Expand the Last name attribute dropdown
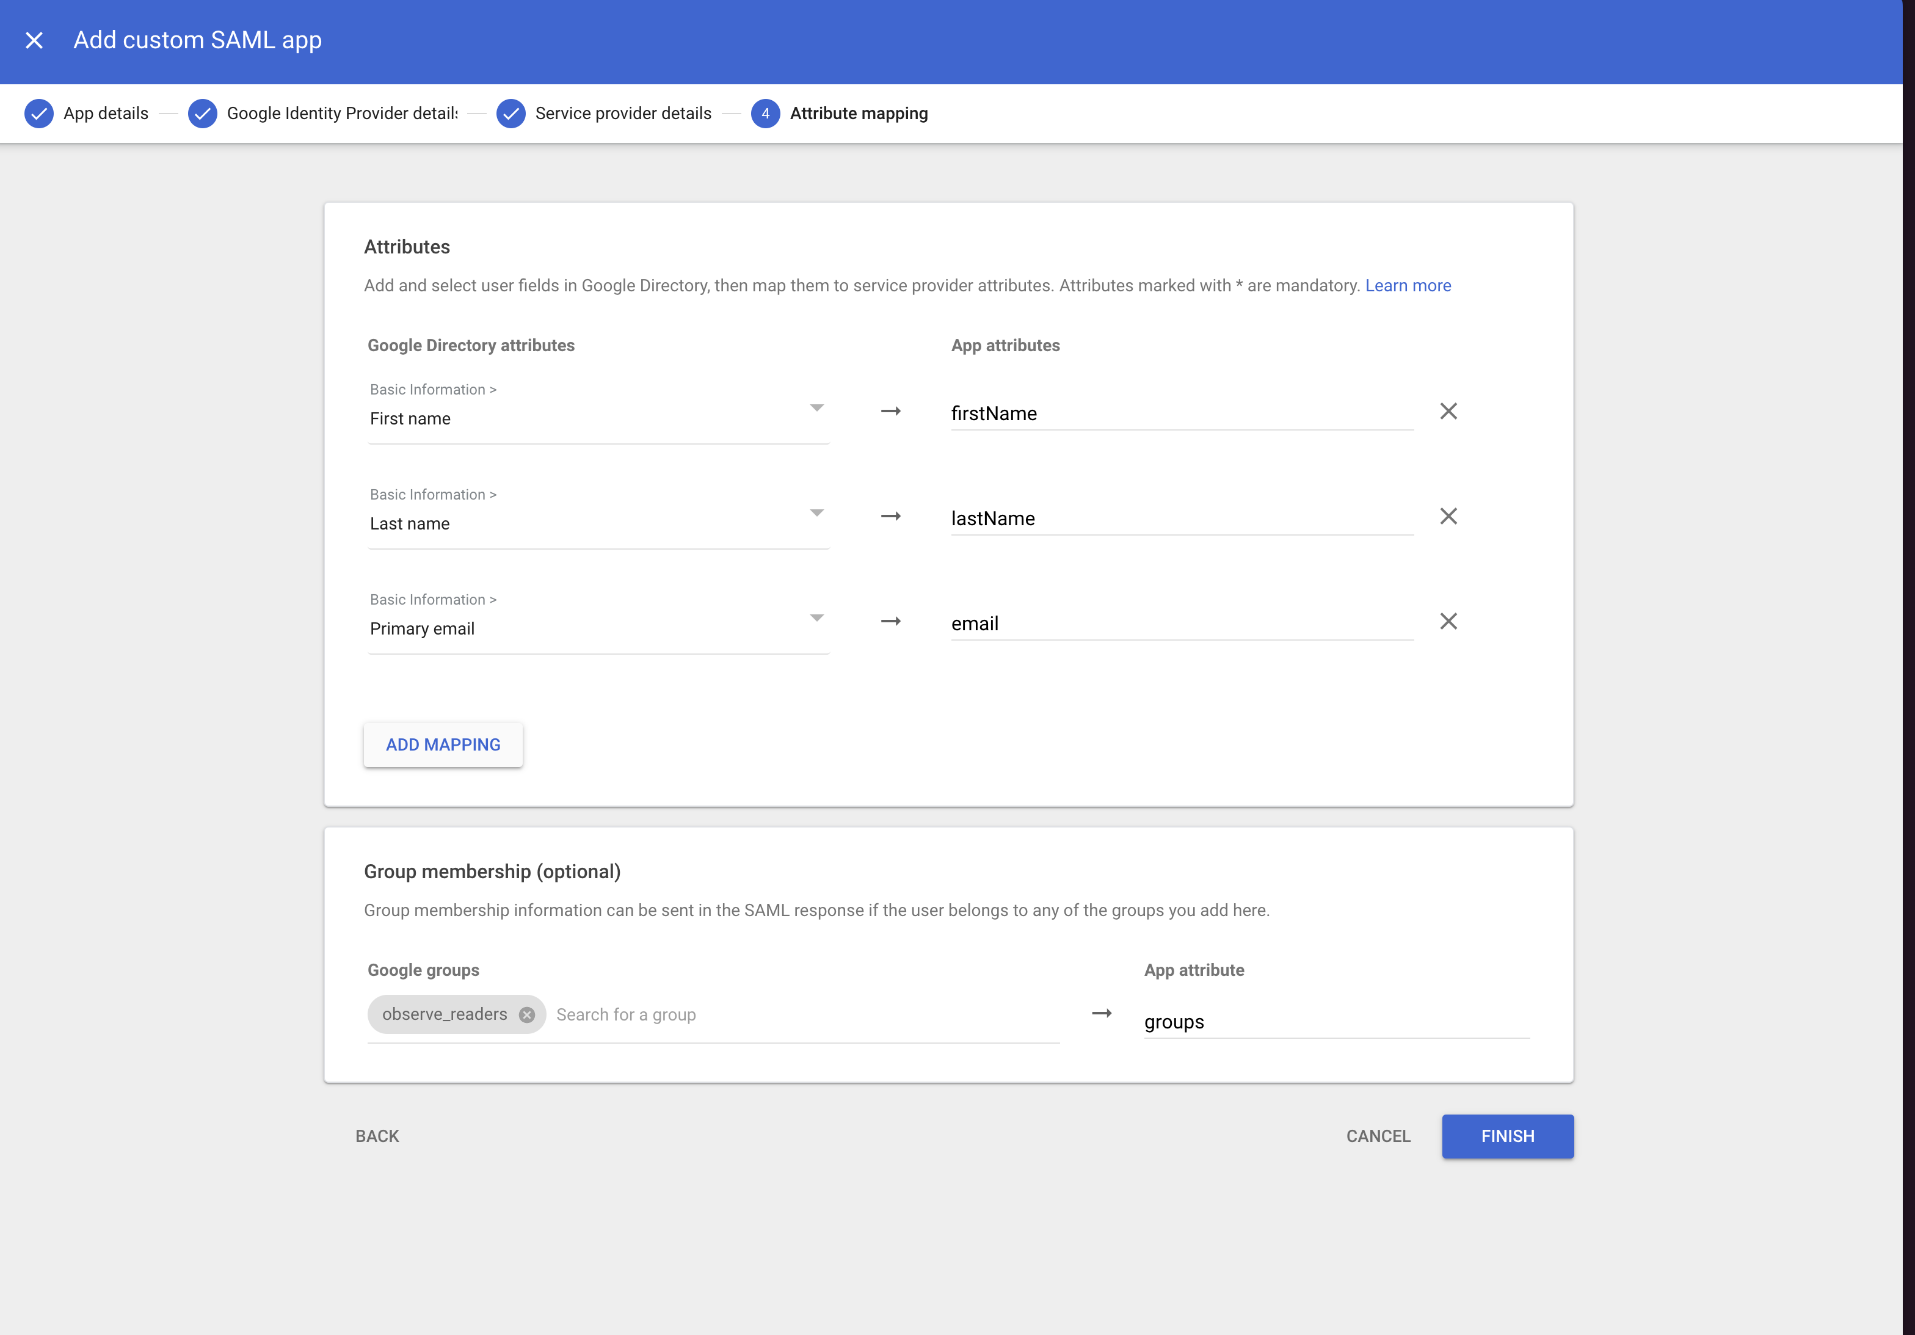The image size is (1915, 1335). pyautogui.click(x=816, y=513)
